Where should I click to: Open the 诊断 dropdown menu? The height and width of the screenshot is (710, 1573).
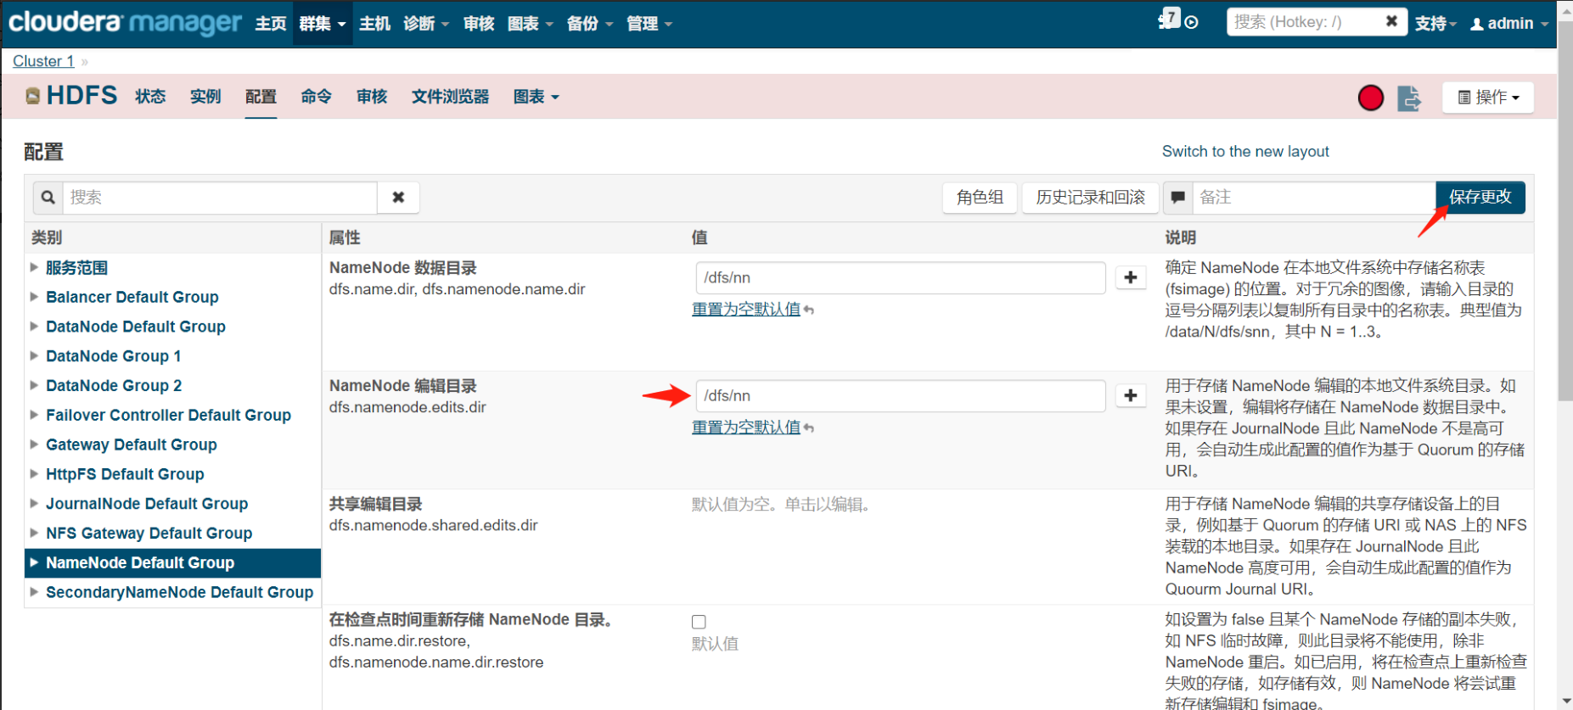coord(426,24)
